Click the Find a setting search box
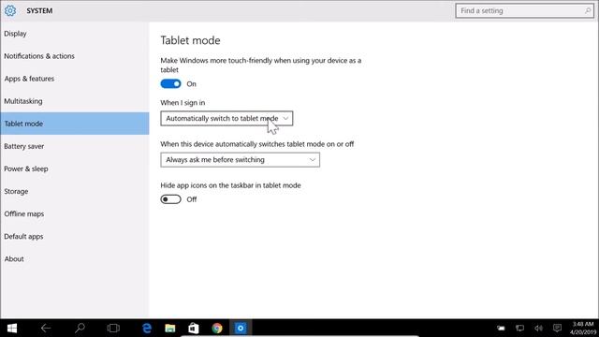Screen dimensions: 599x337 [524, 10]
